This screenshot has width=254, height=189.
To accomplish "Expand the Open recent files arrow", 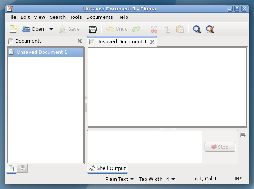I will [51, 29].
